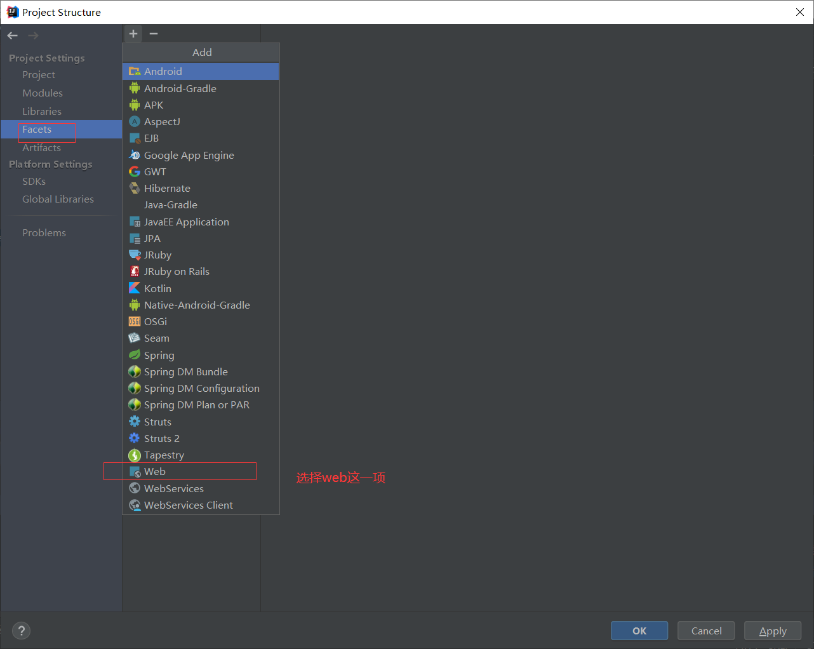This screenshot has width=814, height=649.
Task: Open Modules settings section
Action: 43,93
